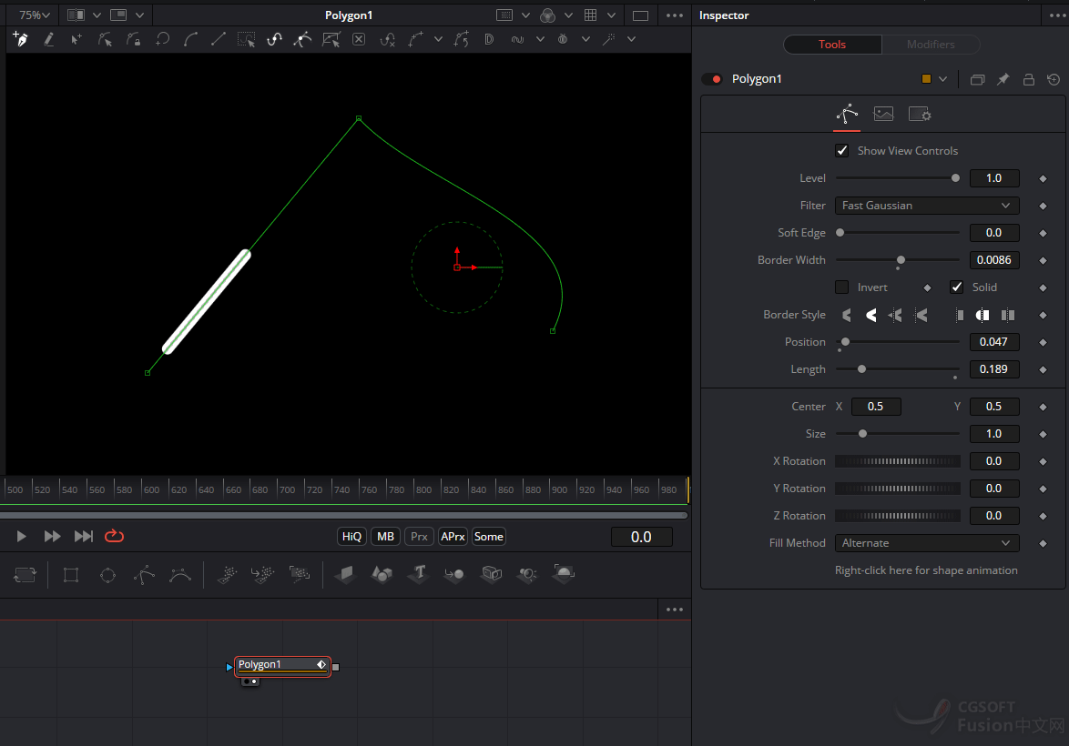Click the Text tool in the toolbar
The height and width of the screenshot is (746, 1069).
pos(418,574)
